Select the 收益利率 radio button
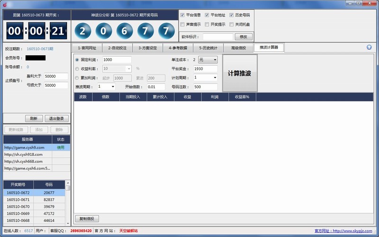 pyautogui.click(x=78, y=68)
